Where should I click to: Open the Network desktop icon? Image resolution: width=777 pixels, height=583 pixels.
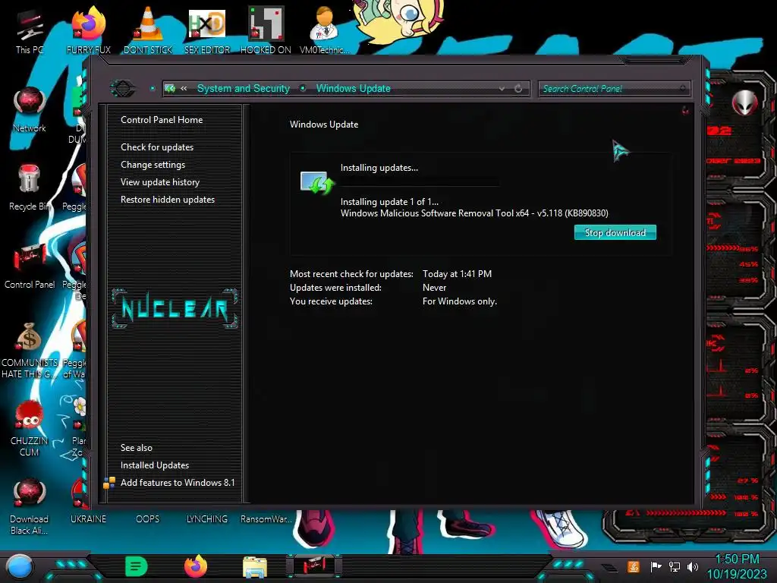(x=30, y=109)
